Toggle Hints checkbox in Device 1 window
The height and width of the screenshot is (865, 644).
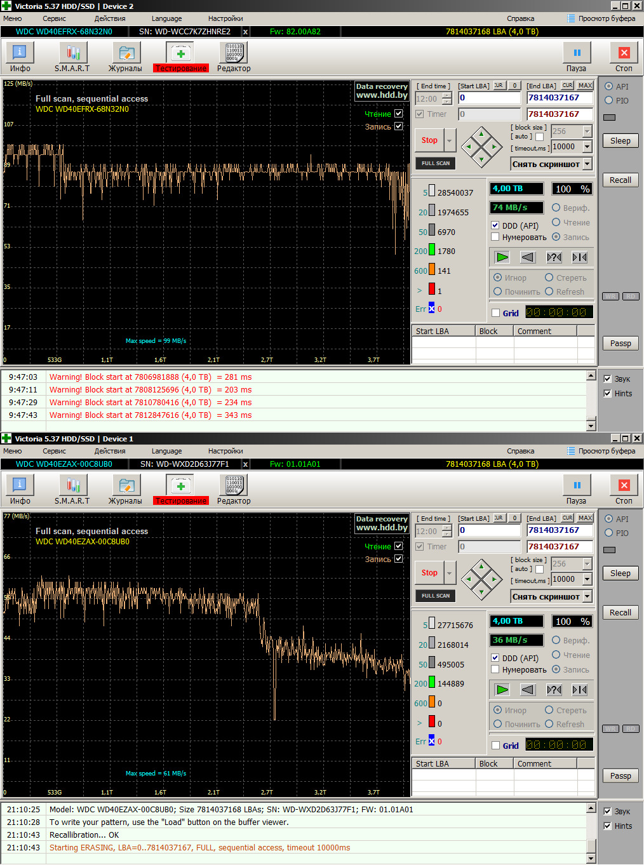(607, 826)
